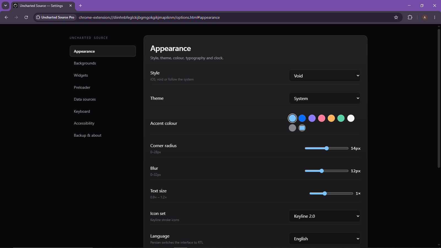Open the Accessibility settings section

click(103, 123)
